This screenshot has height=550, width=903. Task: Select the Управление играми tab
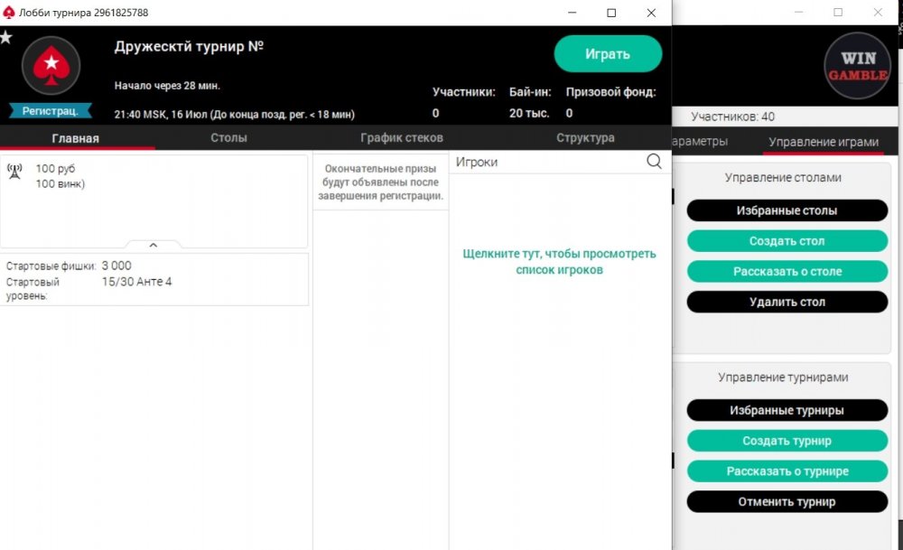[x=823, y=142]
